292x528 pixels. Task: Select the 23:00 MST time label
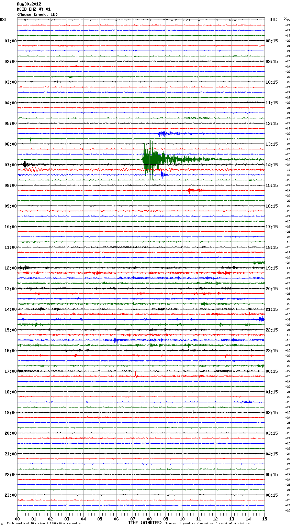click(x=10, y=495)
